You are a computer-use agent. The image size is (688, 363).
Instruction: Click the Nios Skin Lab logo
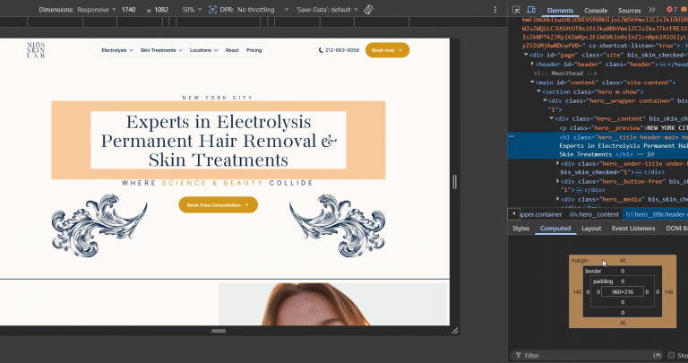click(36, 50)
